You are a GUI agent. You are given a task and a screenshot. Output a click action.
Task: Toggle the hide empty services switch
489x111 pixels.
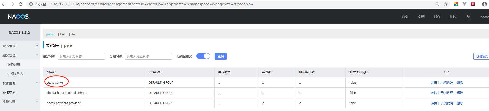click(x=203, y=56)
